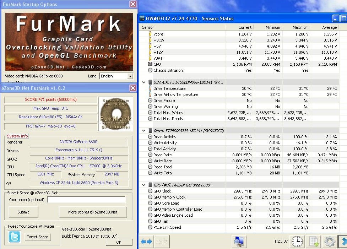Click the Intel(R) Core(TM)2 Duo CPU E7600 value
The width and height of the screenshot is (347, 249).
pyautogui.click(x=79, y=166)
